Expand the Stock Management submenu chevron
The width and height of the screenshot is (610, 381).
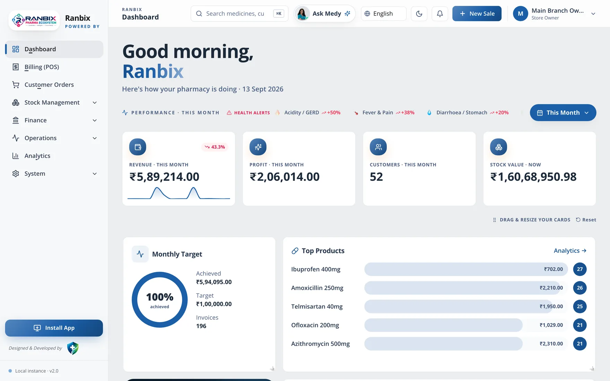tap(95, 103)
